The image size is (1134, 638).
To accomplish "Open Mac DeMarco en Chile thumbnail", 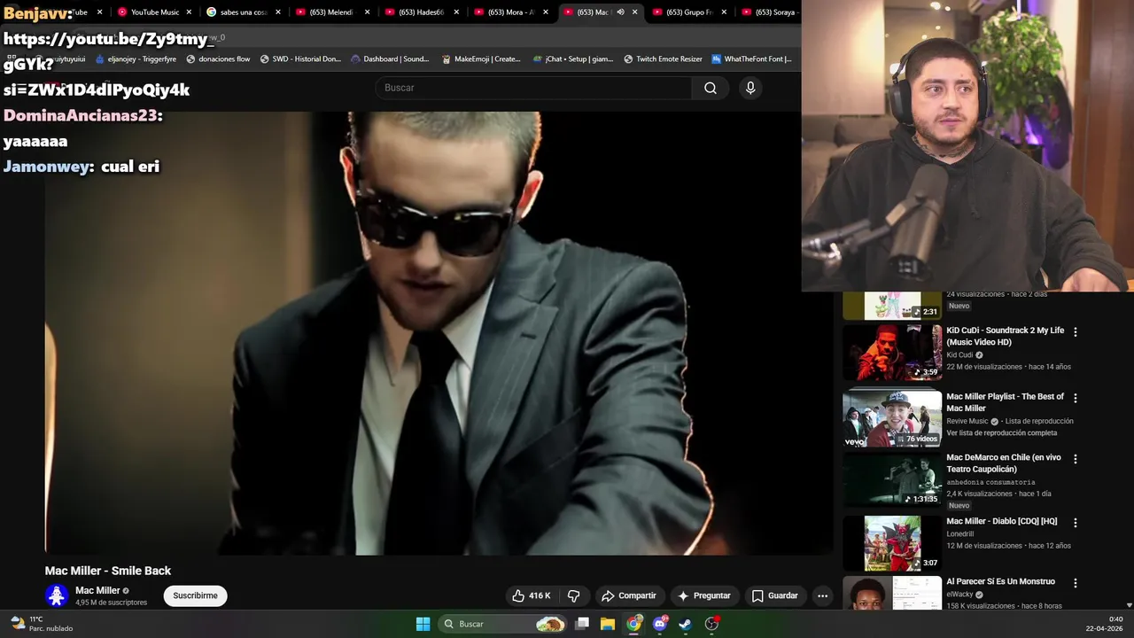I will click(892, 479).
